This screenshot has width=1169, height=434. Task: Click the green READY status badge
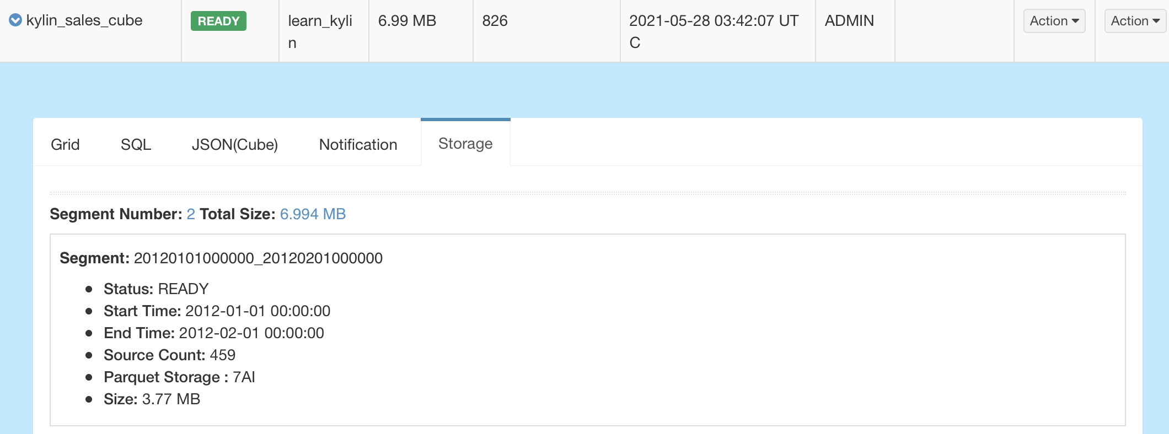(218, 21)
